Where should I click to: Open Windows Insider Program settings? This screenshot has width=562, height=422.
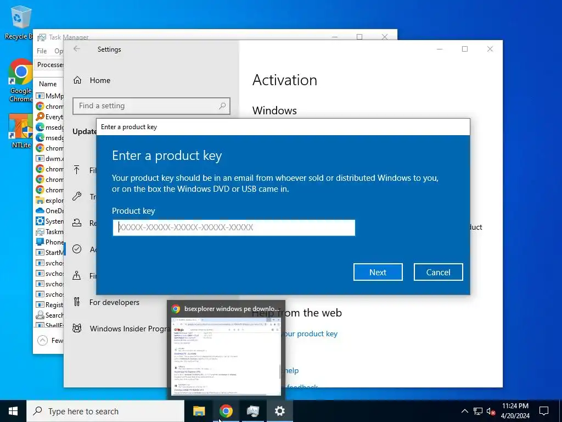pos(129,329)
